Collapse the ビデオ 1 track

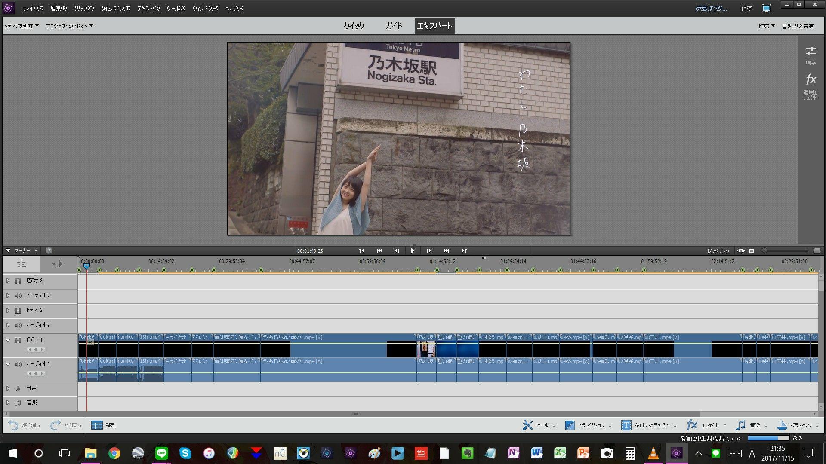tap(8, 340)
